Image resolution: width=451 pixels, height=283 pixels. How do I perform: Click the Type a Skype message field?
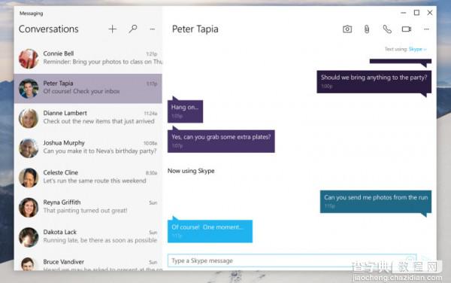click(x=292, y=260)
